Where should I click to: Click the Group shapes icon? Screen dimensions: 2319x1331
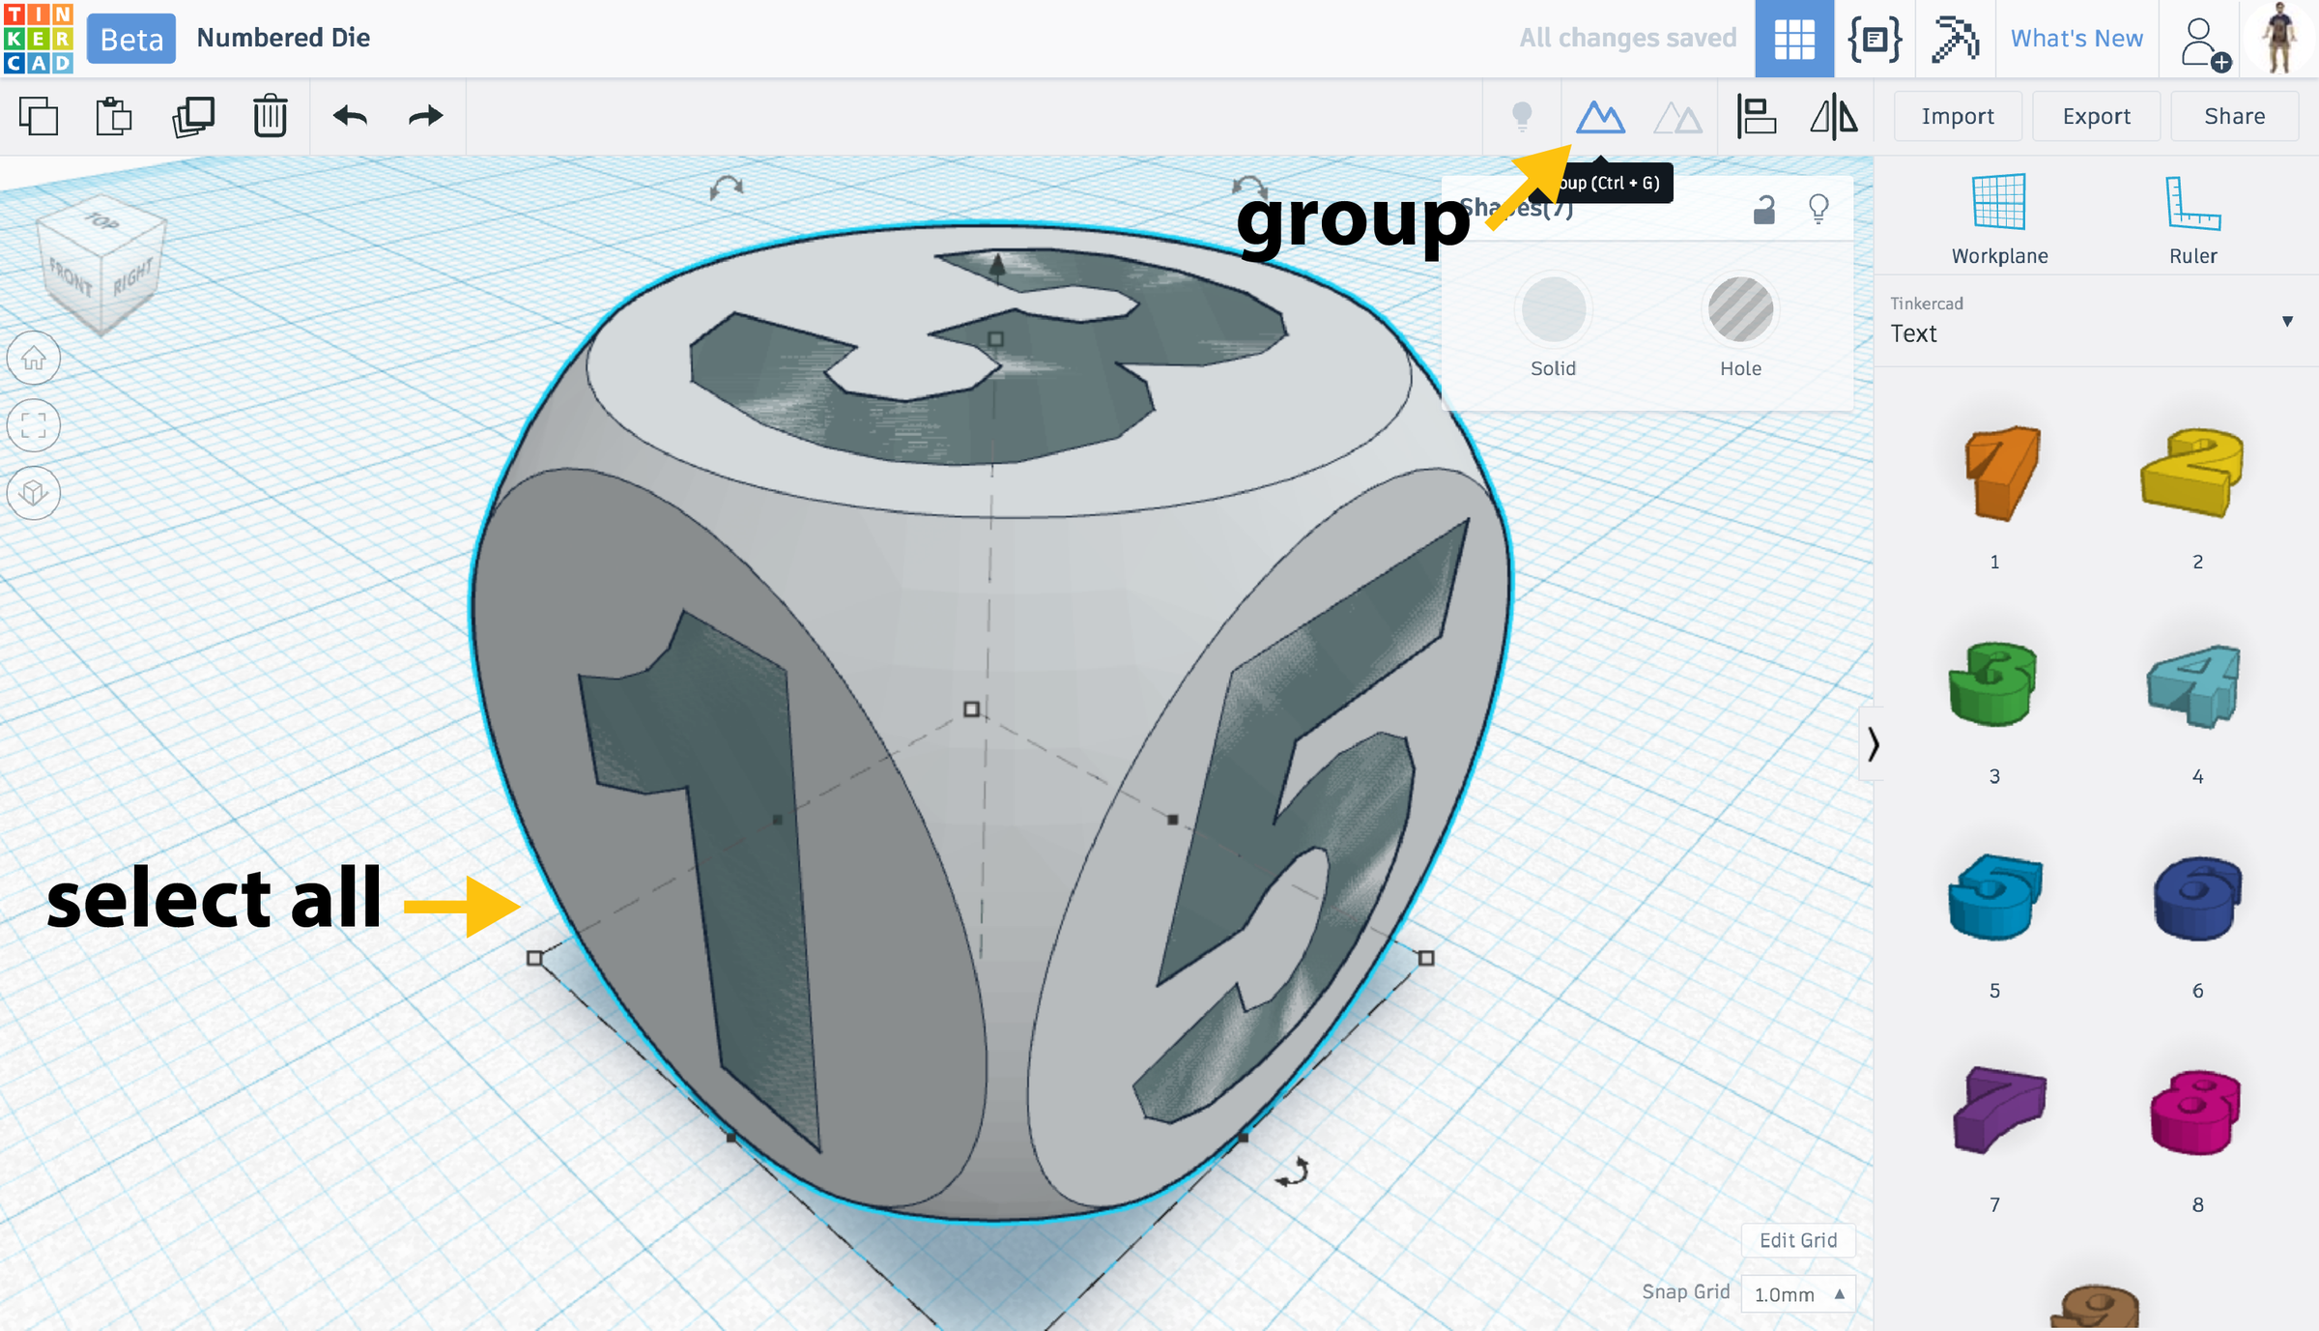pyautogui.click(x=1600, y=117)
